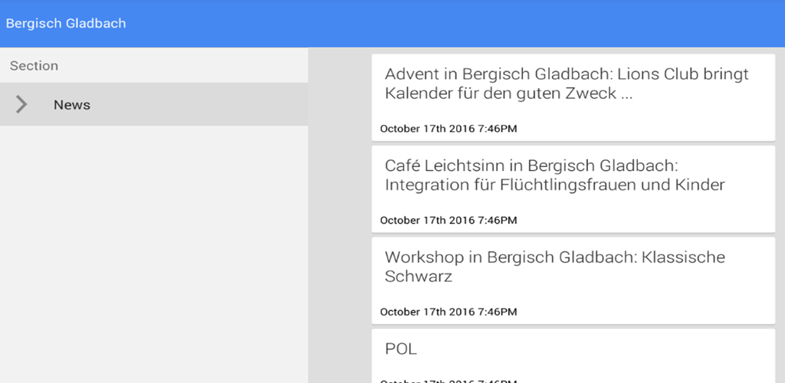Open the Advent Lions Club Kalender article
785x383 pixels.
573,98
